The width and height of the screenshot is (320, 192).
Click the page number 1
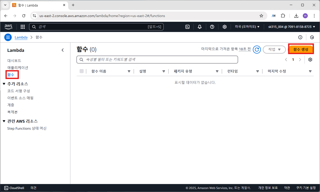pos(293,60)
